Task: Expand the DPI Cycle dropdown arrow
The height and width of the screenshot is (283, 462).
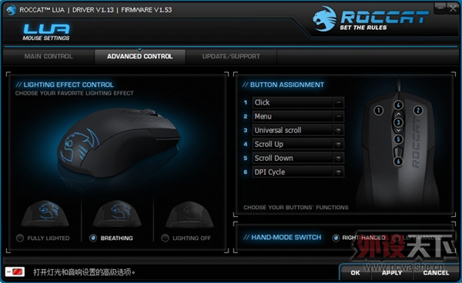Action: [339, 172]
